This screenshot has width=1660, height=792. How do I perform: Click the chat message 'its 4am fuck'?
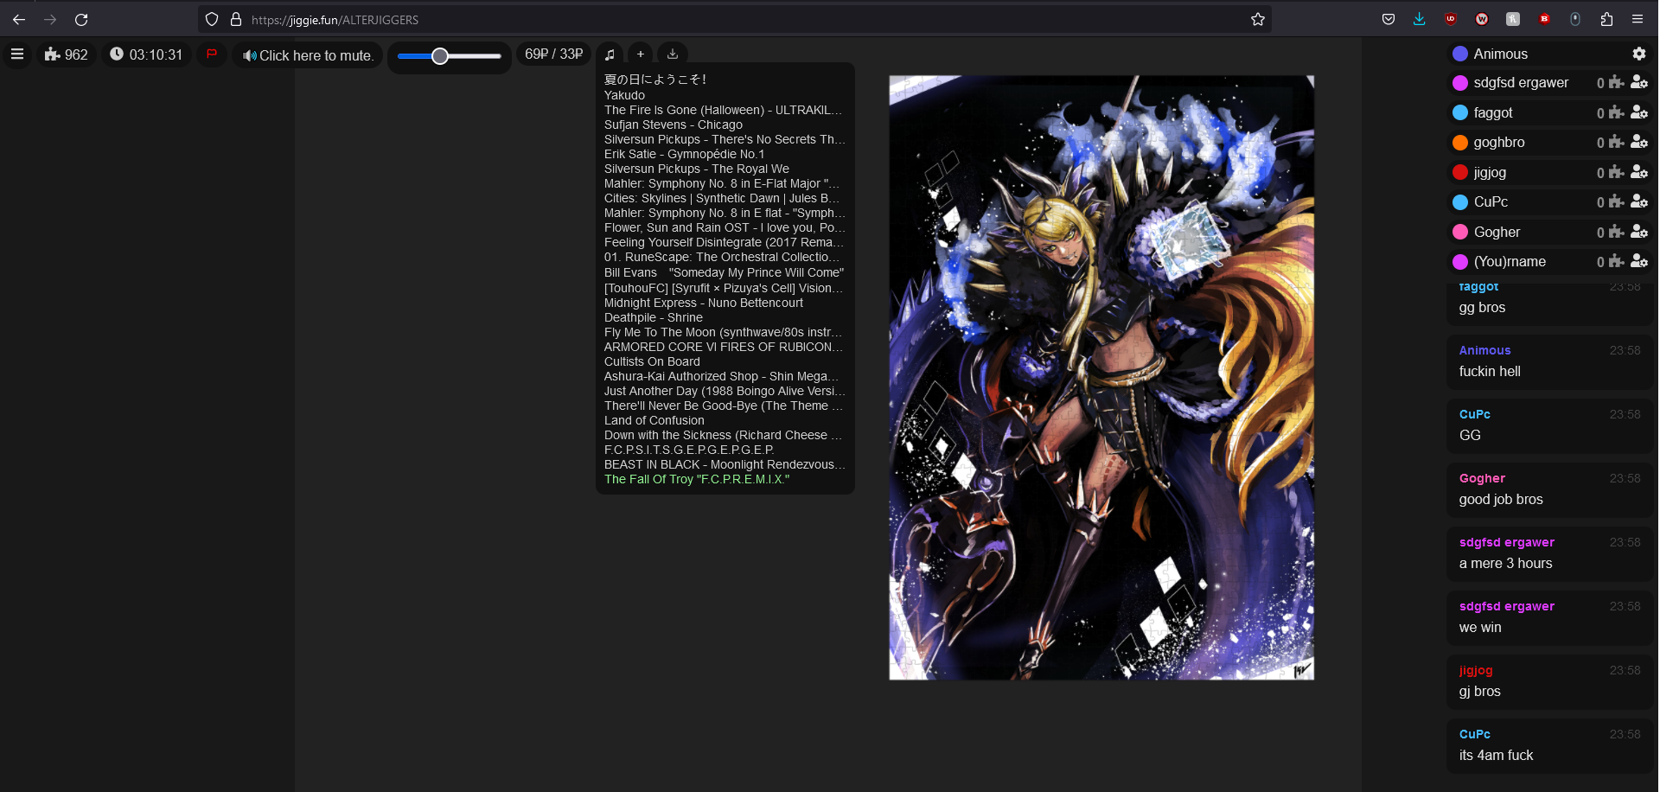click(x=1497, y=756)
